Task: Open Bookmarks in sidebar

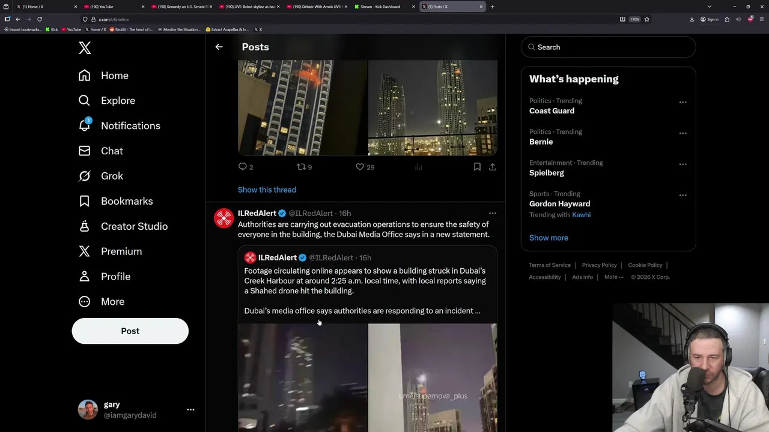Action: click(x=115, y=202)
